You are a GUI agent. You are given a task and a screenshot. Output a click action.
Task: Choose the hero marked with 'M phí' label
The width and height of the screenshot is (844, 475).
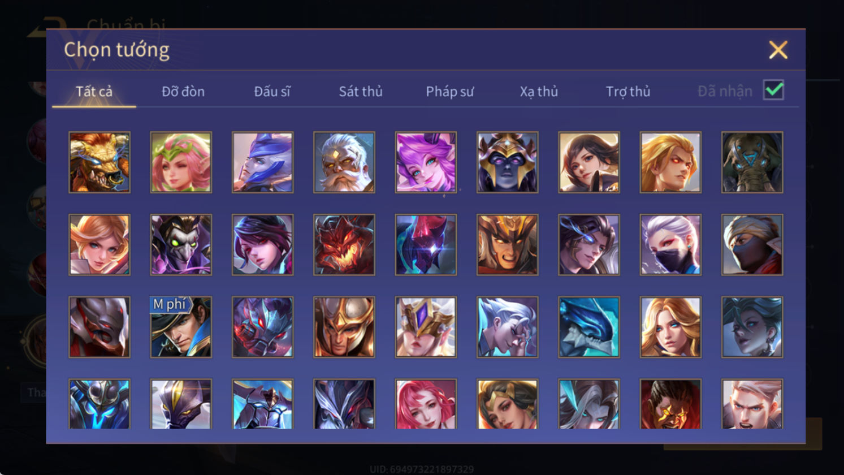click(181, 327)
